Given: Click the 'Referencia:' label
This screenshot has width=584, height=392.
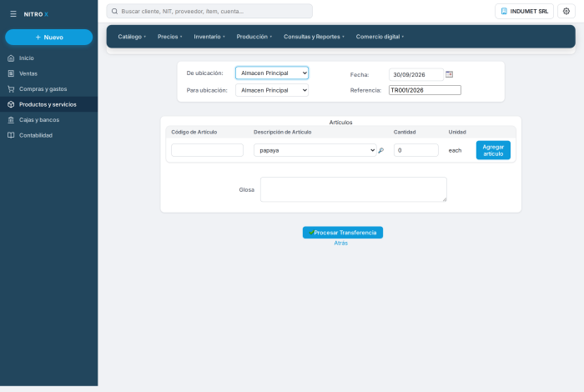Looking at the screenshot, I should pyautogui.click(x=365, y=90).
